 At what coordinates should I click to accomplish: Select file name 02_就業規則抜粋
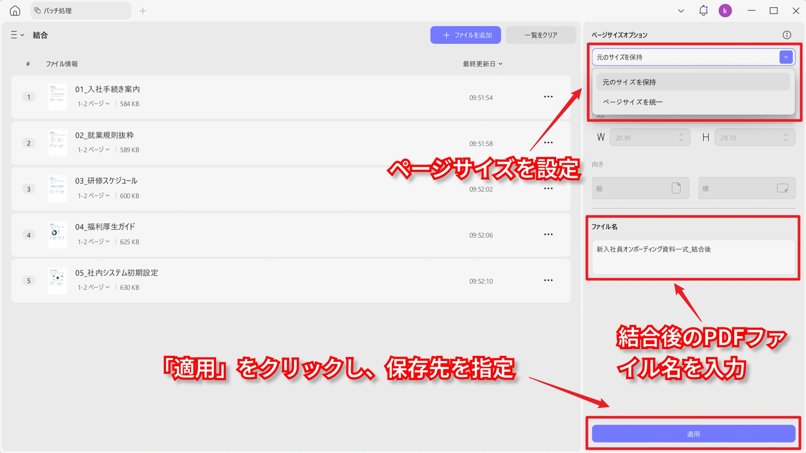[105, 135]
